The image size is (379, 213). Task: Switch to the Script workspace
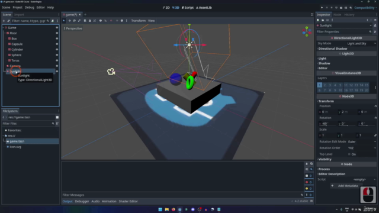pyautogui.click(x=188, y=8)
